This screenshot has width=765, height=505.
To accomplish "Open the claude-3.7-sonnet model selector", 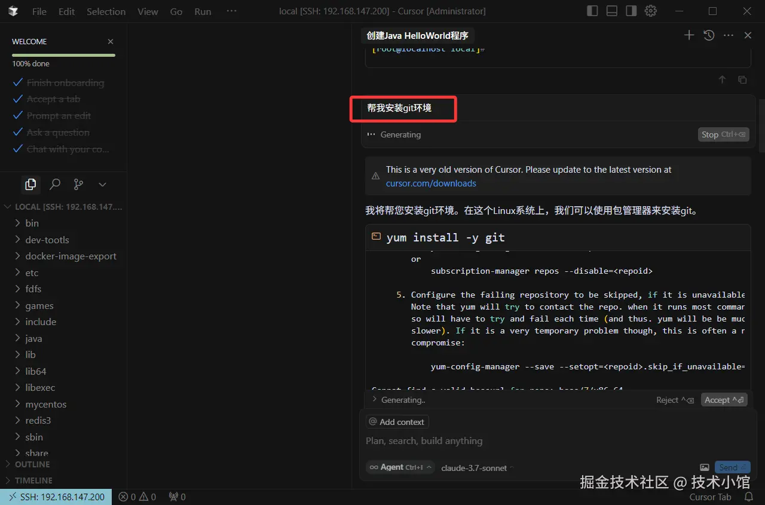I will point(478,468).
